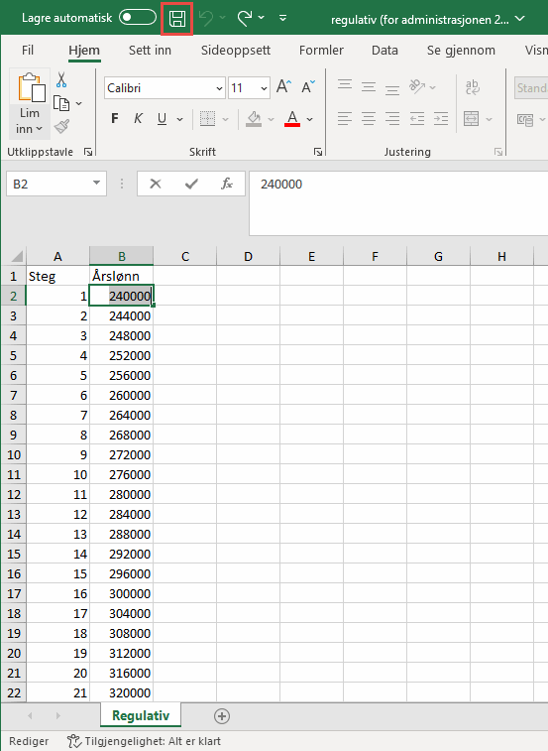Viewport: 548px width, 751px height.
Task: Expand the Name Box B2 dropdown arrow
Action: click(96, 184)
